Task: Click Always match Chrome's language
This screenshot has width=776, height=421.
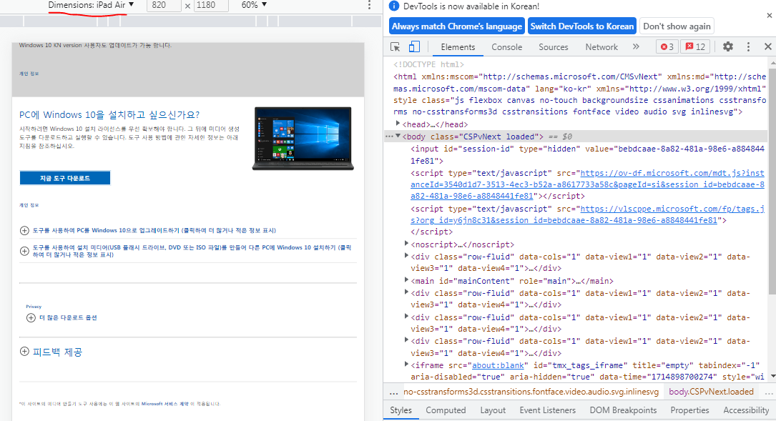Action: (457, 26)
